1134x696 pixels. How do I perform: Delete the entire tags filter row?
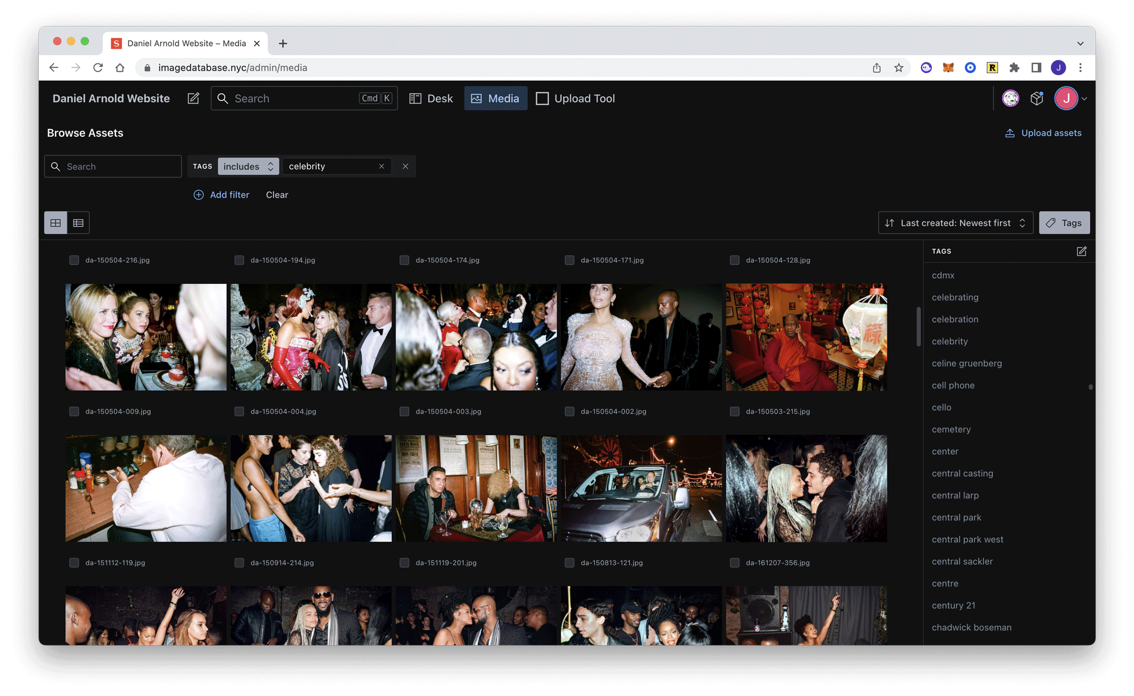[x=405, y=167]
